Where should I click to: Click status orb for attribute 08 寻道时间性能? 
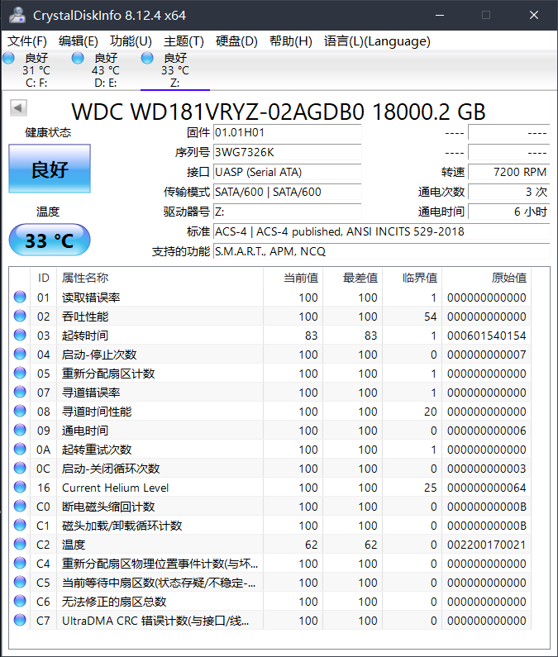(x=20, y=411)
